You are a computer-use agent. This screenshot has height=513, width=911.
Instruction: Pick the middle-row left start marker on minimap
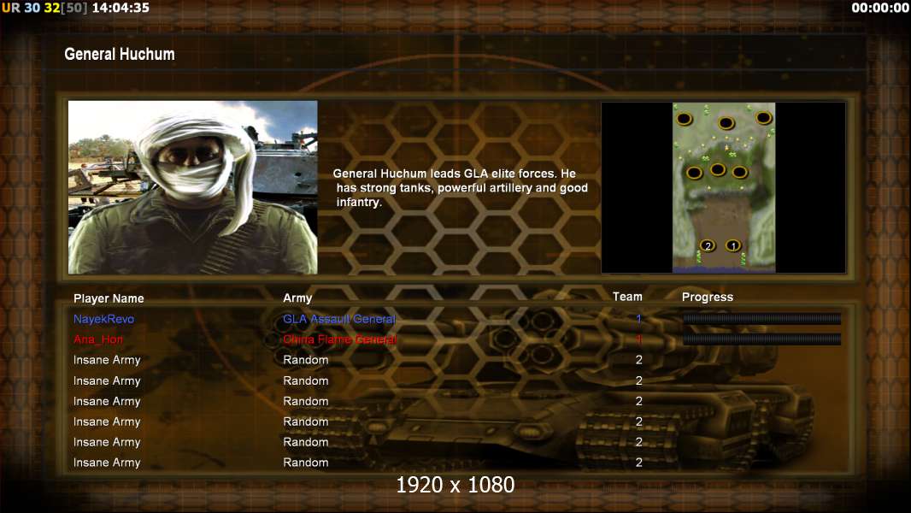tap(694, 173)
